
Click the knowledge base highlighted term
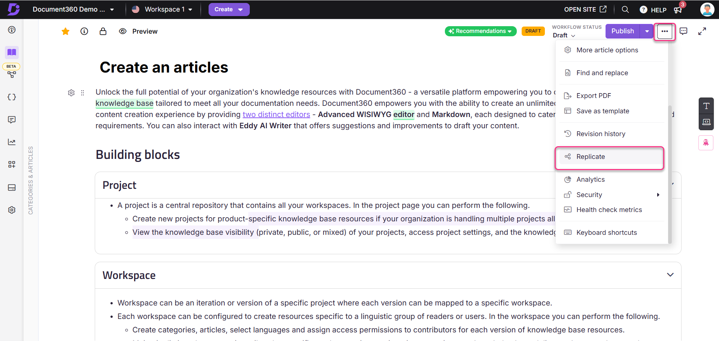coord(124,103)
